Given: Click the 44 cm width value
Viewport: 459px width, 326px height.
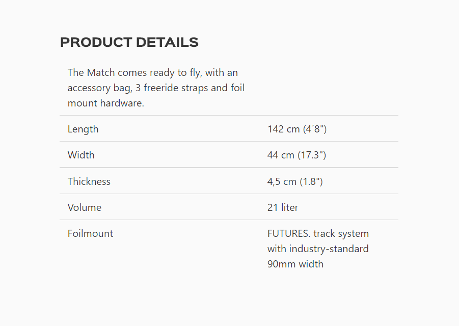Looking at the screenshot, I should click(x=296, y=155).
